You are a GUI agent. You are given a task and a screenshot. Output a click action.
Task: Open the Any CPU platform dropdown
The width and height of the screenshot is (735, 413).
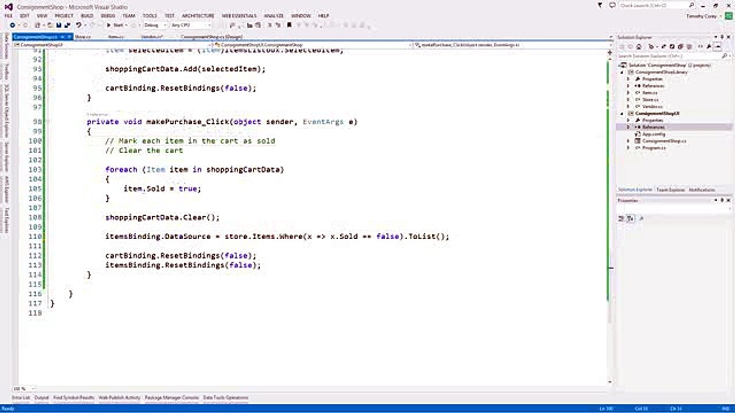point(191,25)
